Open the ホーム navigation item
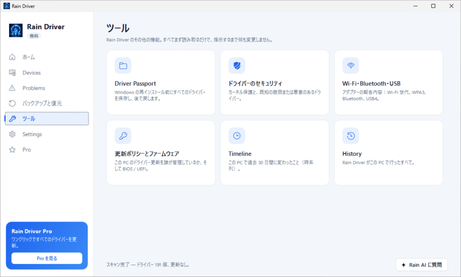 point(47,57)
